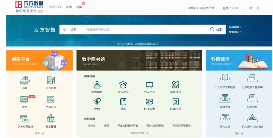The height and width of the screenshot is (138, 273).
Task: Open 民俗文化专题库 link
Action: click(155, 126)
